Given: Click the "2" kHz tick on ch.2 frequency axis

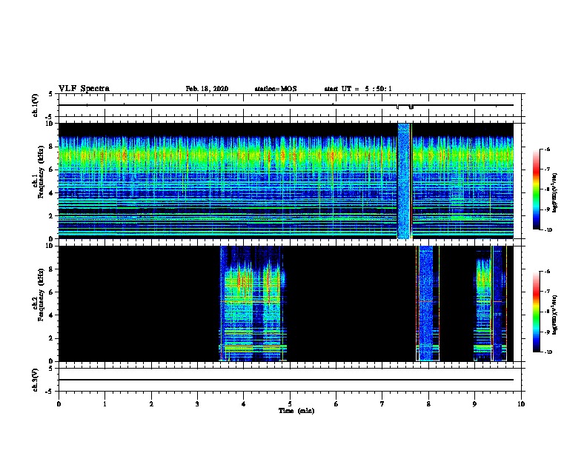Looking at the screenshot, I should [52, 338].
